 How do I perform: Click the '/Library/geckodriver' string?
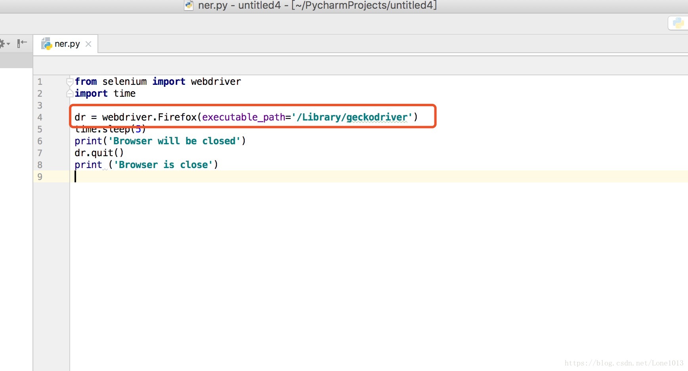[352, 117]
